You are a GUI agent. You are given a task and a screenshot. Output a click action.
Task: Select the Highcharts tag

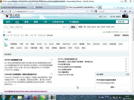tap(66, 44)
